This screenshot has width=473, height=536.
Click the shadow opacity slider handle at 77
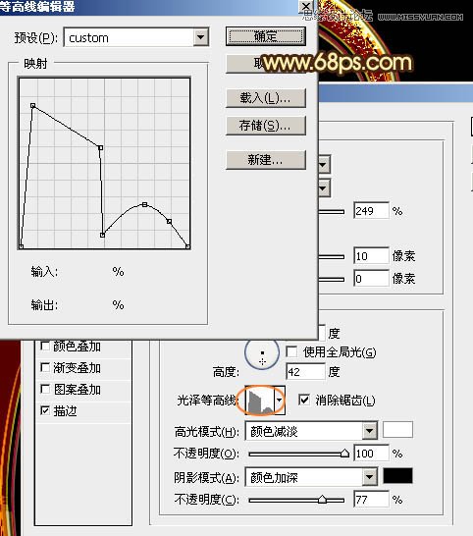[322, 500]
